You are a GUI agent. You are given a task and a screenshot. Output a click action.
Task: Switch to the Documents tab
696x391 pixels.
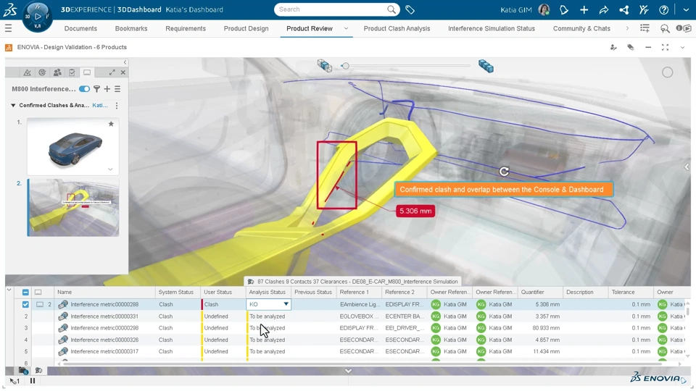pyautogui.click(x=80, y=28)
